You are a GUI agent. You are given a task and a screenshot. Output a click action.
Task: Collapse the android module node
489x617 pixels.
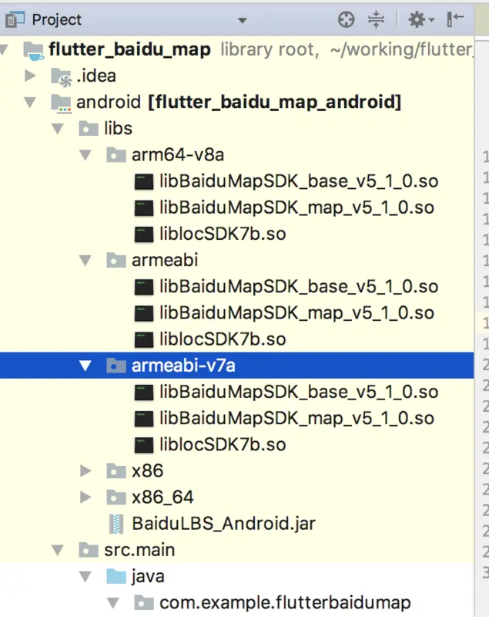click(30, 103)
